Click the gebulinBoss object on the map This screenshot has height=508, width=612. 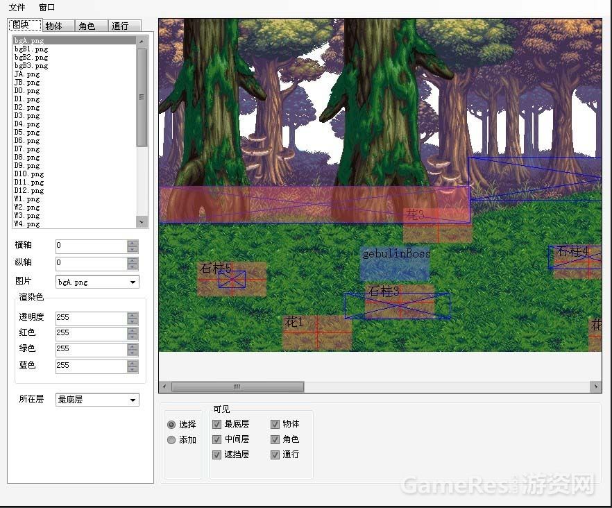[395, 264]
